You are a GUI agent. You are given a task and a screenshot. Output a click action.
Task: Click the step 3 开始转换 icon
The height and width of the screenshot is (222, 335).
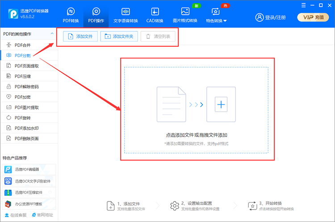click(252, 206)
